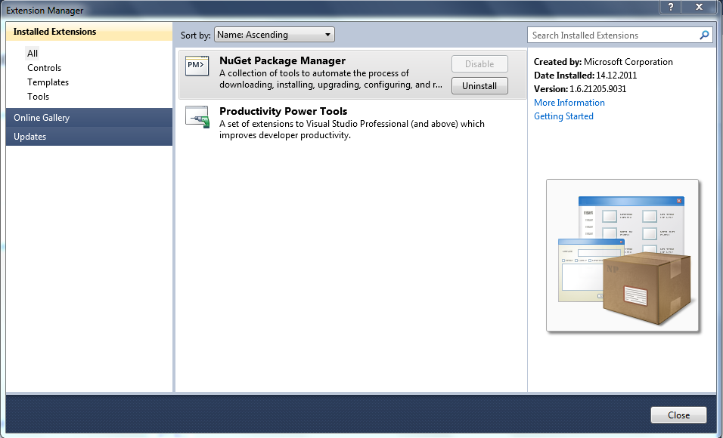Click the Disable button for NuGet
The height and width of the screenshot is (438, 723).
479,64
